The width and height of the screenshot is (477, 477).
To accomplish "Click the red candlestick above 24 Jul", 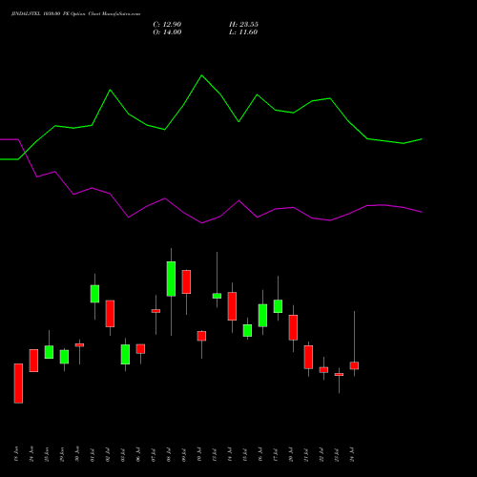I will pos(354,365).
